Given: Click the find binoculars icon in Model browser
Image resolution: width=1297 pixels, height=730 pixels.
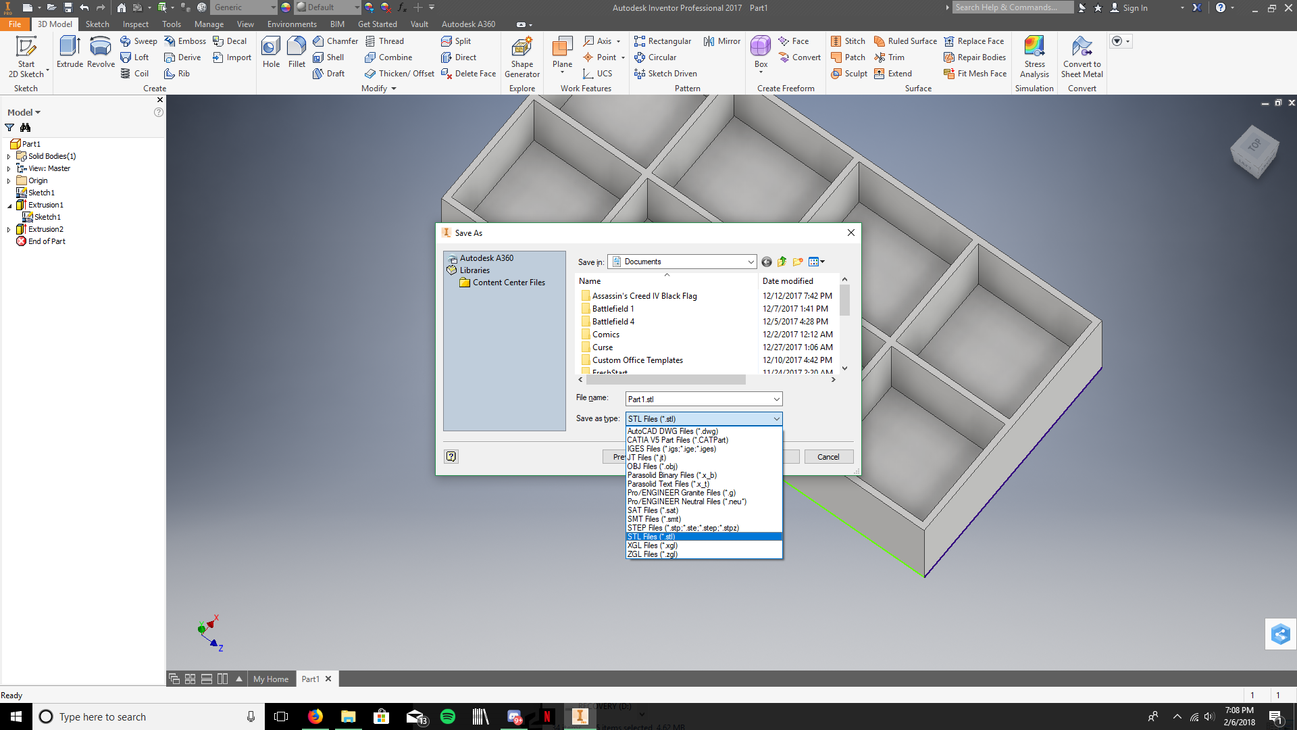Looking at the screenshot, I should pyautogui.click(x=25, y=128).
